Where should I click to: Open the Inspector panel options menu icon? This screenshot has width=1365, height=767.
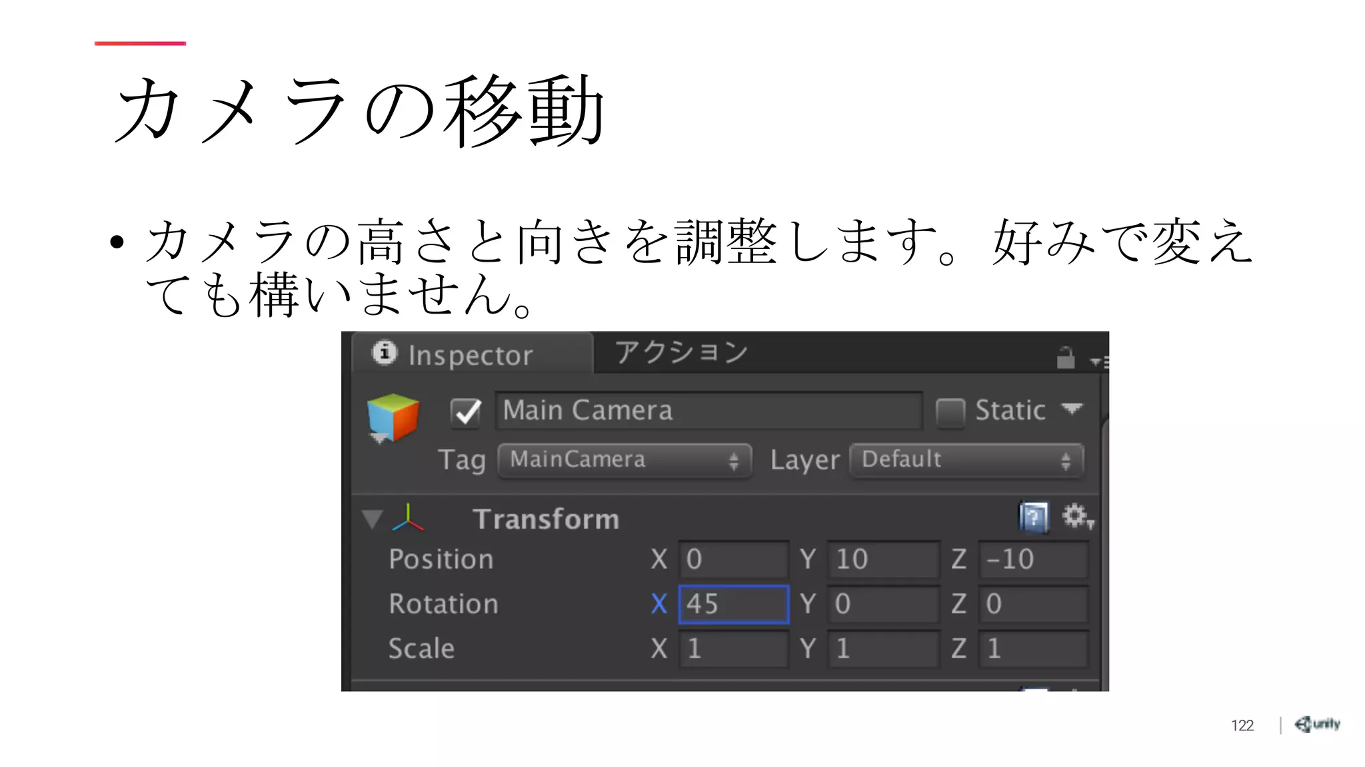1098,362
